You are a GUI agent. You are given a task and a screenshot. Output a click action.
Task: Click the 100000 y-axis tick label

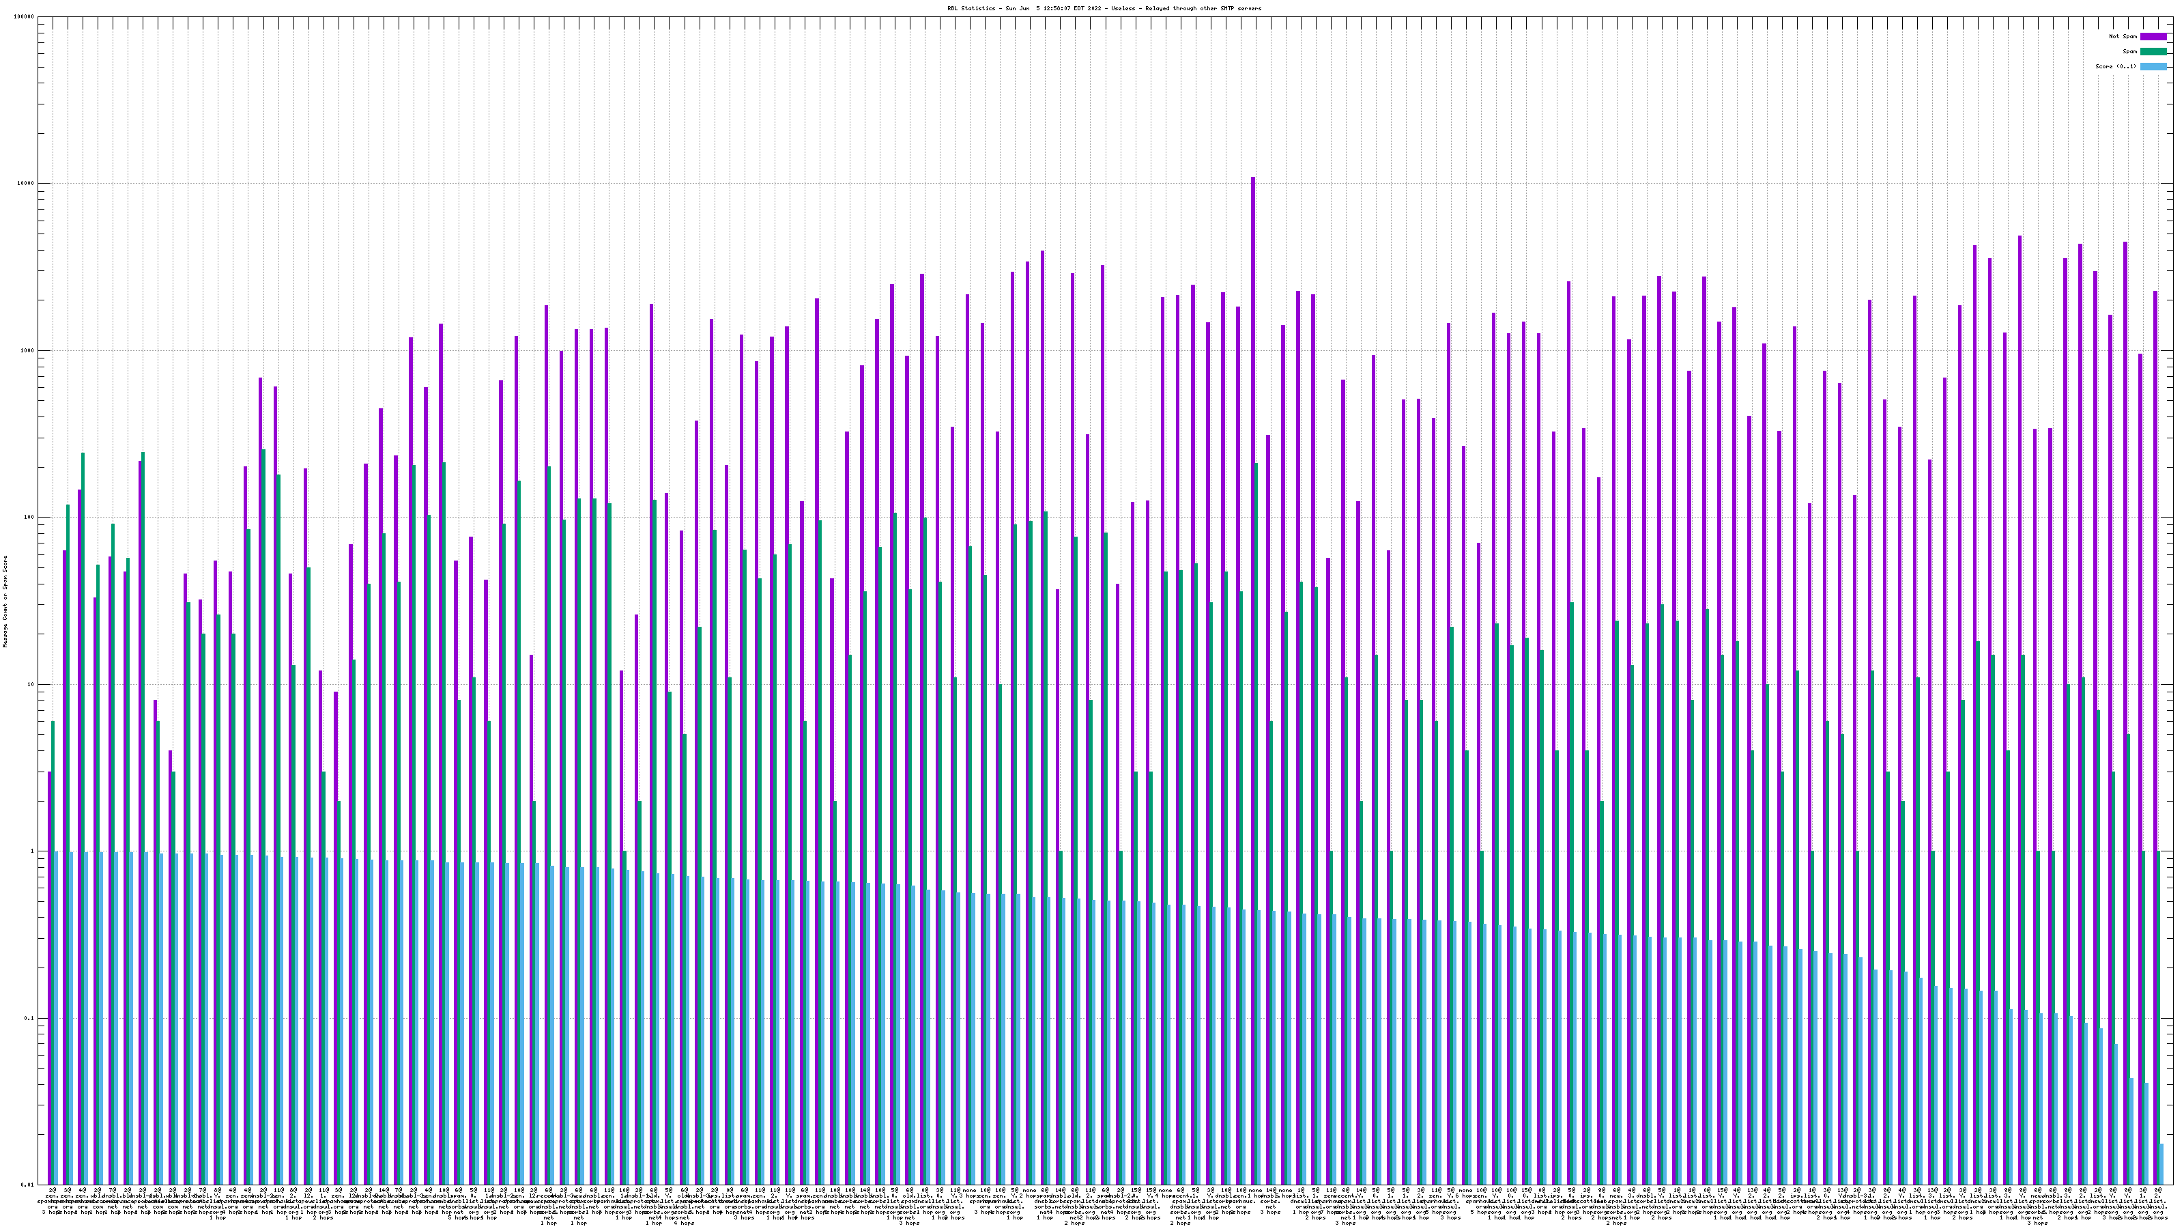pos(25,17)
